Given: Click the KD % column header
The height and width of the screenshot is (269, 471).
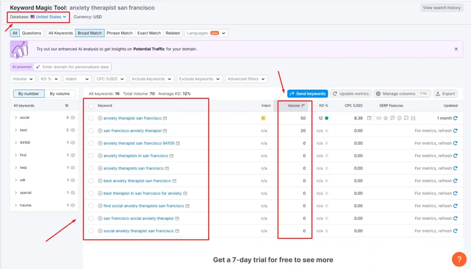Looking at the screenshot, I should (x=323, y=106).
